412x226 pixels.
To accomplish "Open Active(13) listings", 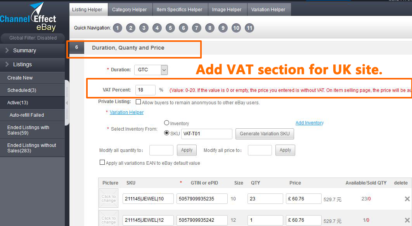I will (x=32, y=103).
